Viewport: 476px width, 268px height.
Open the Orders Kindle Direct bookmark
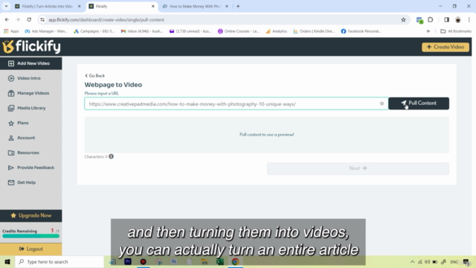(x=314, y=31)
